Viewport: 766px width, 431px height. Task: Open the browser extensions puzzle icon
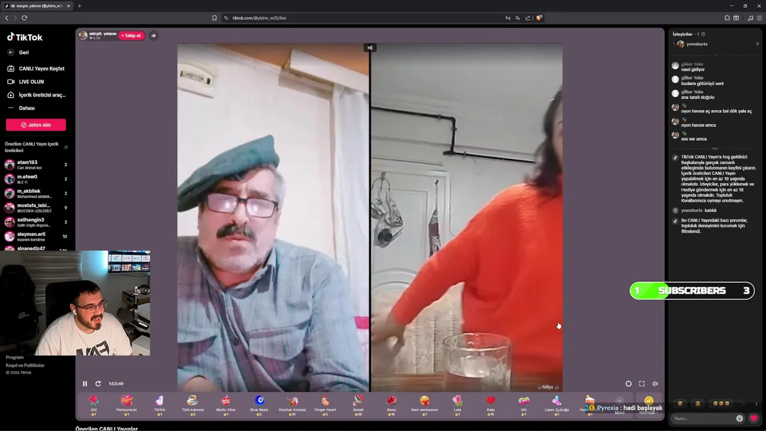click(727, 18)
